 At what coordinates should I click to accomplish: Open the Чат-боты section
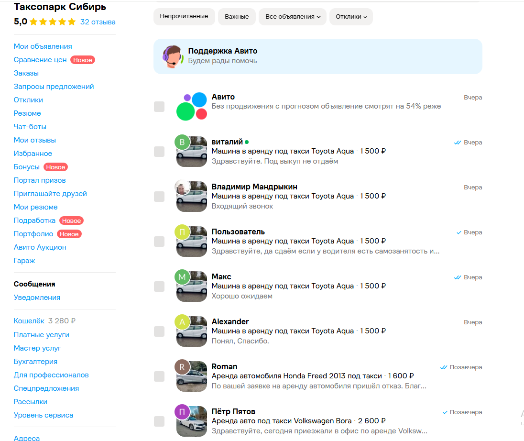coord(30,127)
